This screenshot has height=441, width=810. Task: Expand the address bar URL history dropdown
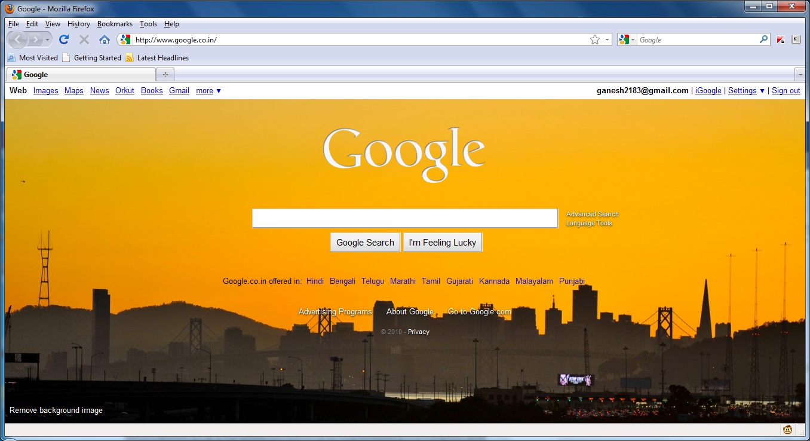coord(607,39)
